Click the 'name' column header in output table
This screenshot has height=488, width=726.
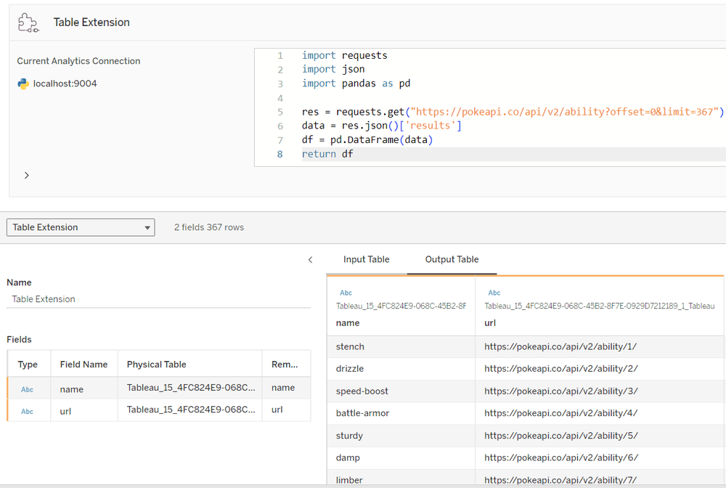(348, 322)
